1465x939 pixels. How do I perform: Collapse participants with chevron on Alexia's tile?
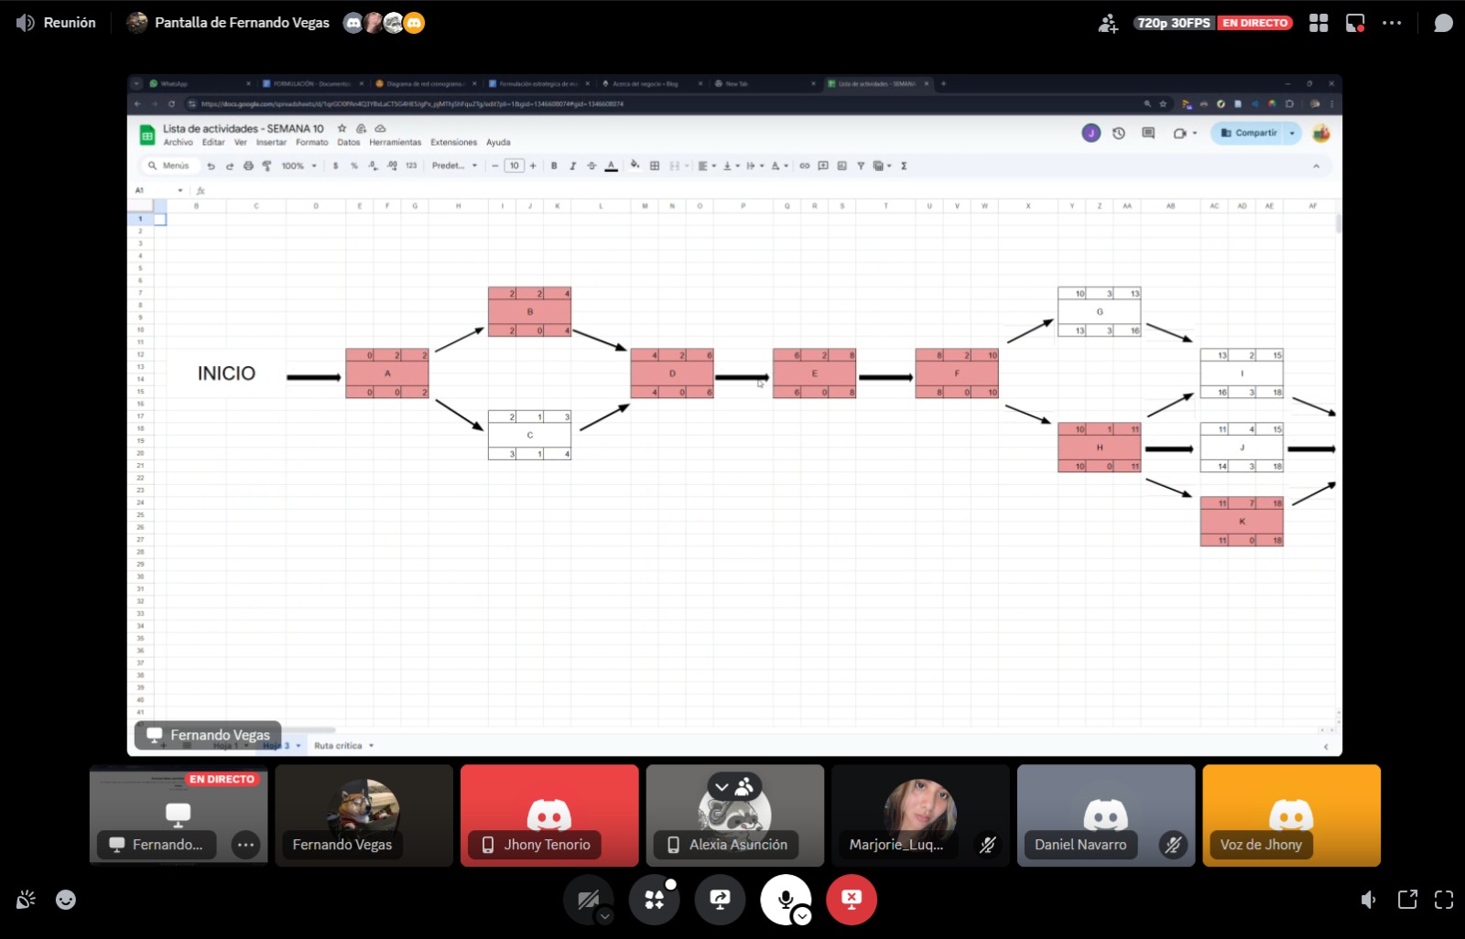point(722,786)
